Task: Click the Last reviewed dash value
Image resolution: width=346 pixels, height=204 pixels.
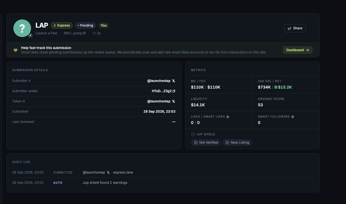Action: pyautogui.click(x=174, y=122)
